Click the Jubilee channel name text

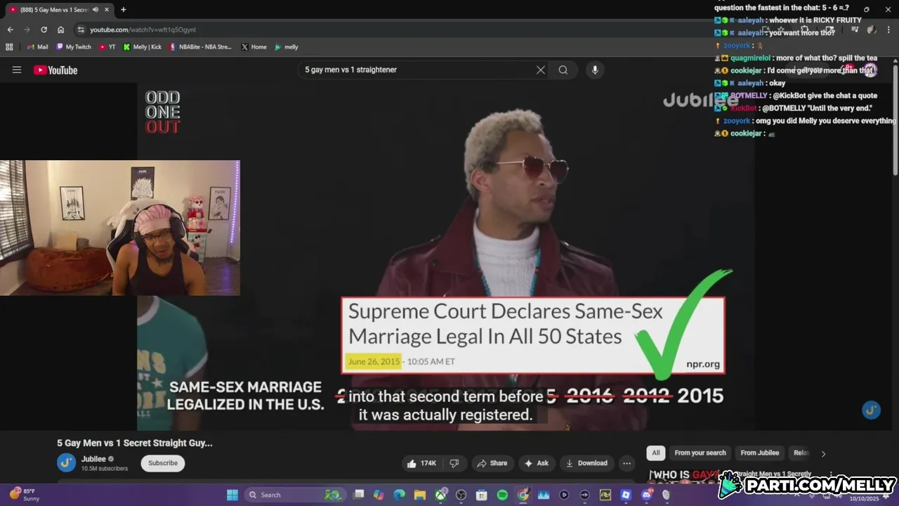coord(93,459)
